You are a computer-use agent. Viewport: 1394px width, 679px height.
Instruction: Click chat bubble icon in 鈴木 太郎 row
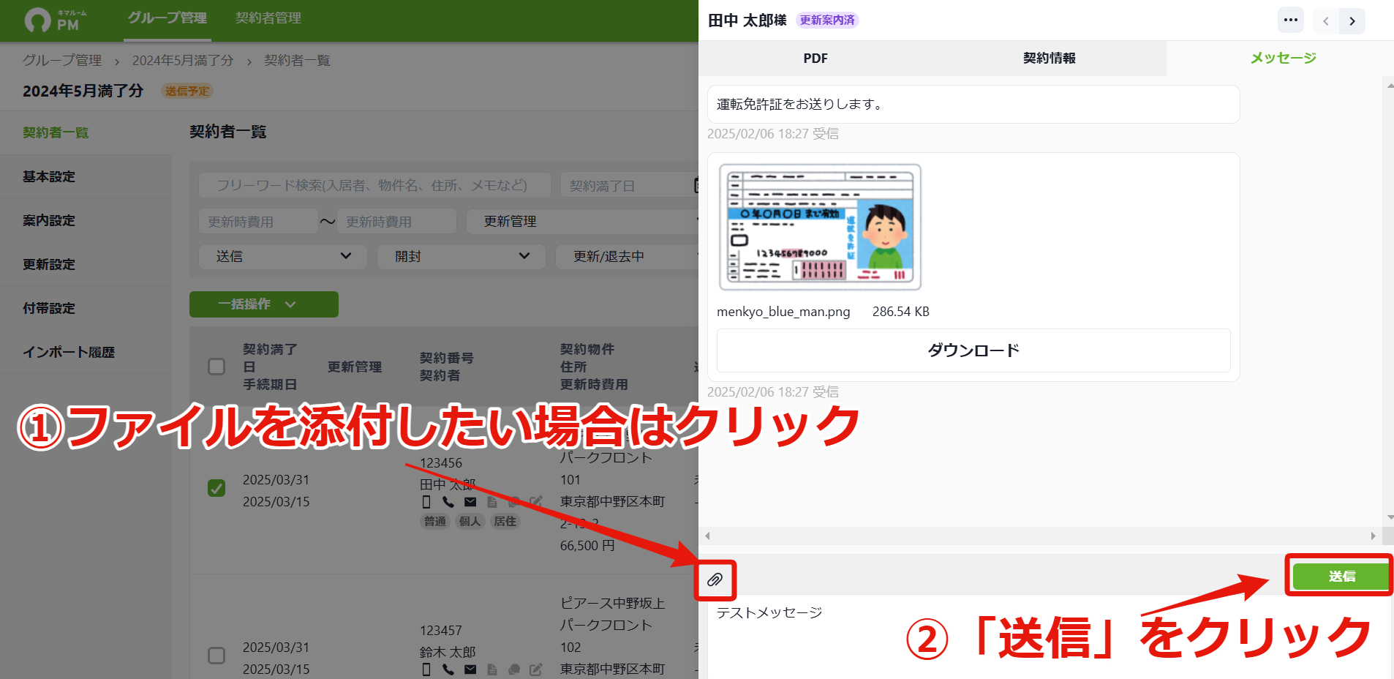coord(514,669)
